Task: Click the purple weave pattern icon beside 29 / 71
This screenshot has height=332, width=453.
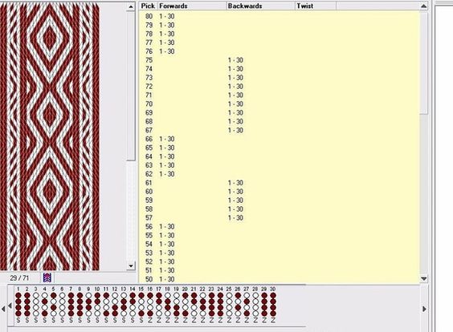Action: (47, 277)
